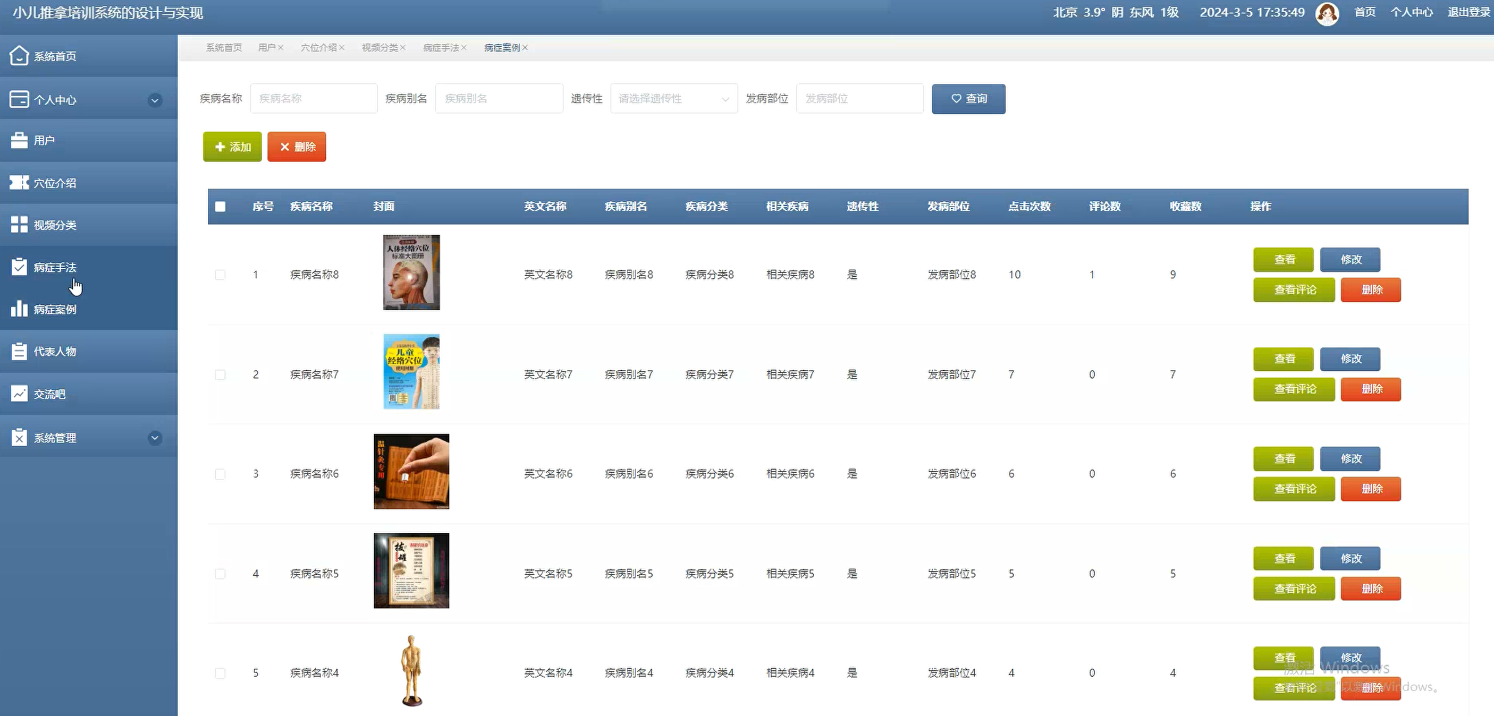The image size is (1494, 716).
Task: Open cover thumbnail of 疾病名称6
Action: tap(411, 471)
